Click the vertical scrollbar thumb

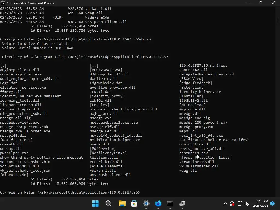tap(278, 21)
